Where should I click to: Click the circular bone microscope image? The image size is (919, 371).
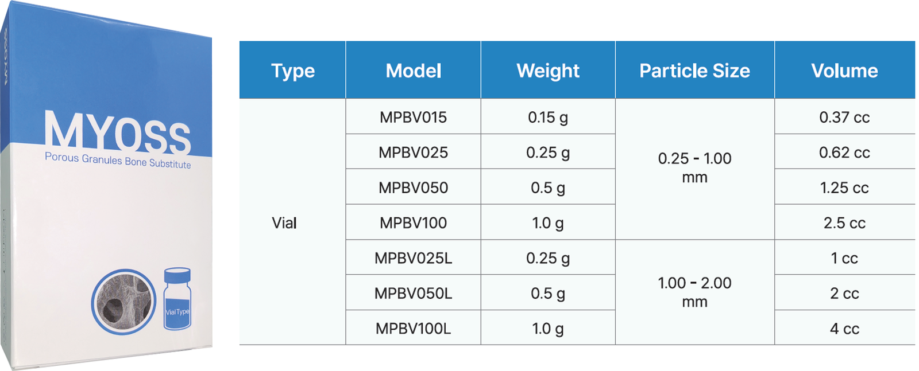click(123, 302)
